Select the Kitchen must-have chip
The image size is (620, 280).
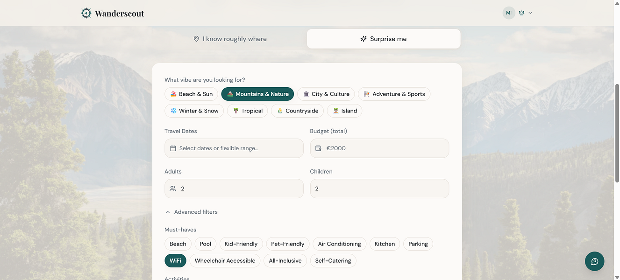pos(385,244)
